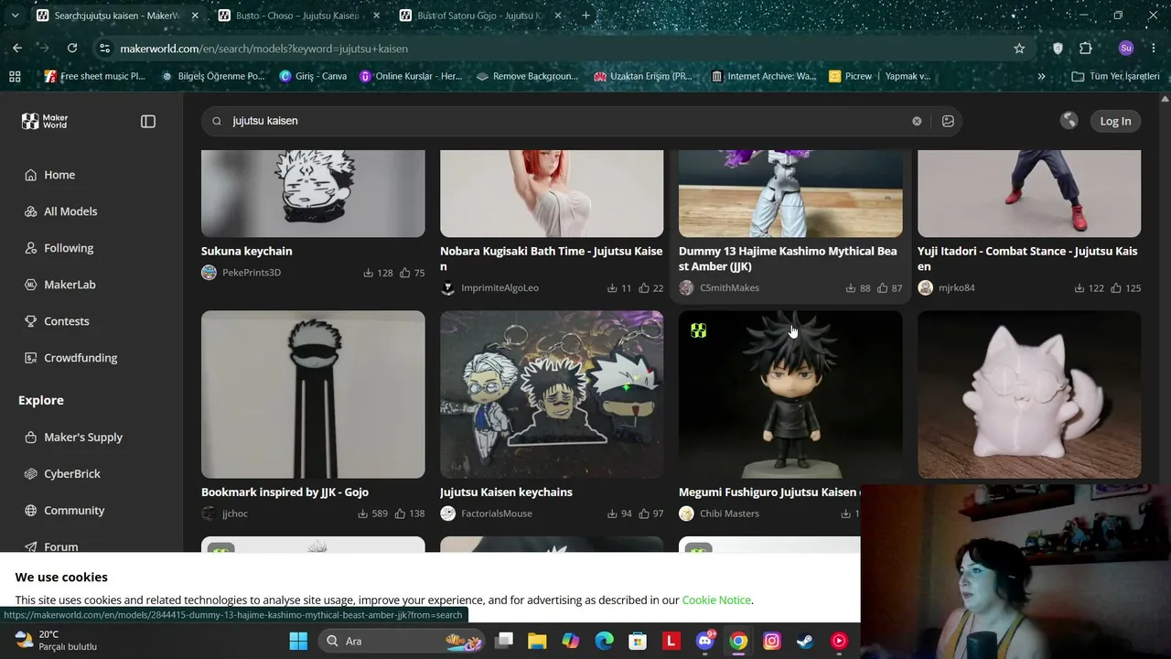Image resolution: width=1171 pixels, height=659 pixels.
Task: Open the Jujutsu Kaisen keychains title
Action: tap(506, 492)
